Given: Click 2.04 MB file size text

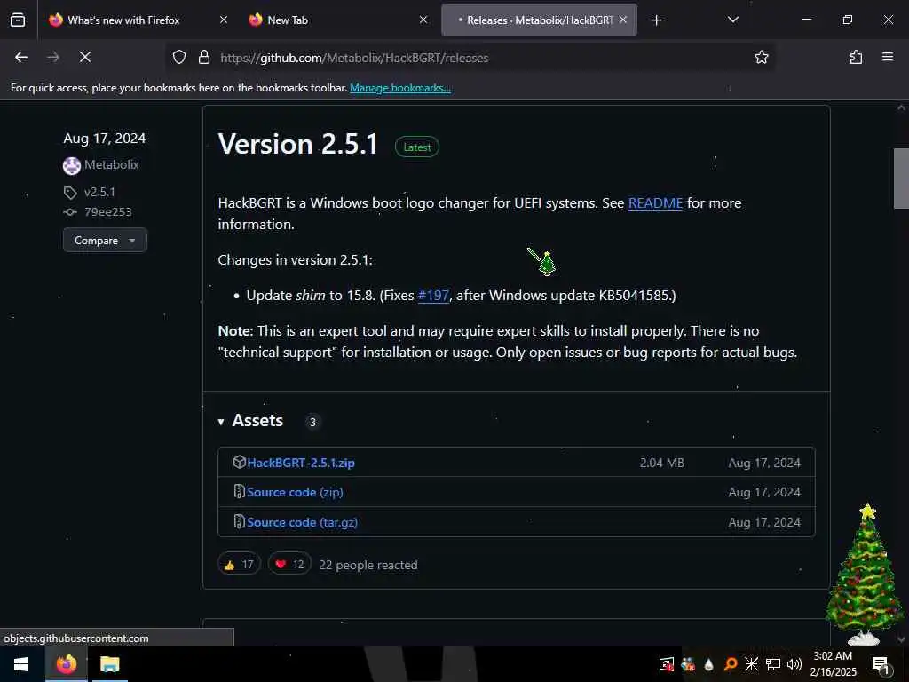Looking at the screenshot, I should pos(661,463).
